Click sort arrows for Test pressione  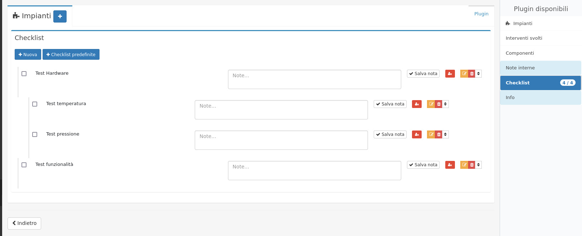tap(445, 134)
